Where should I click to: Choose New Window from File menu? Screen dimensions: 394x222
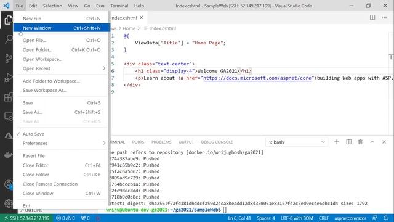coord(62,28)
